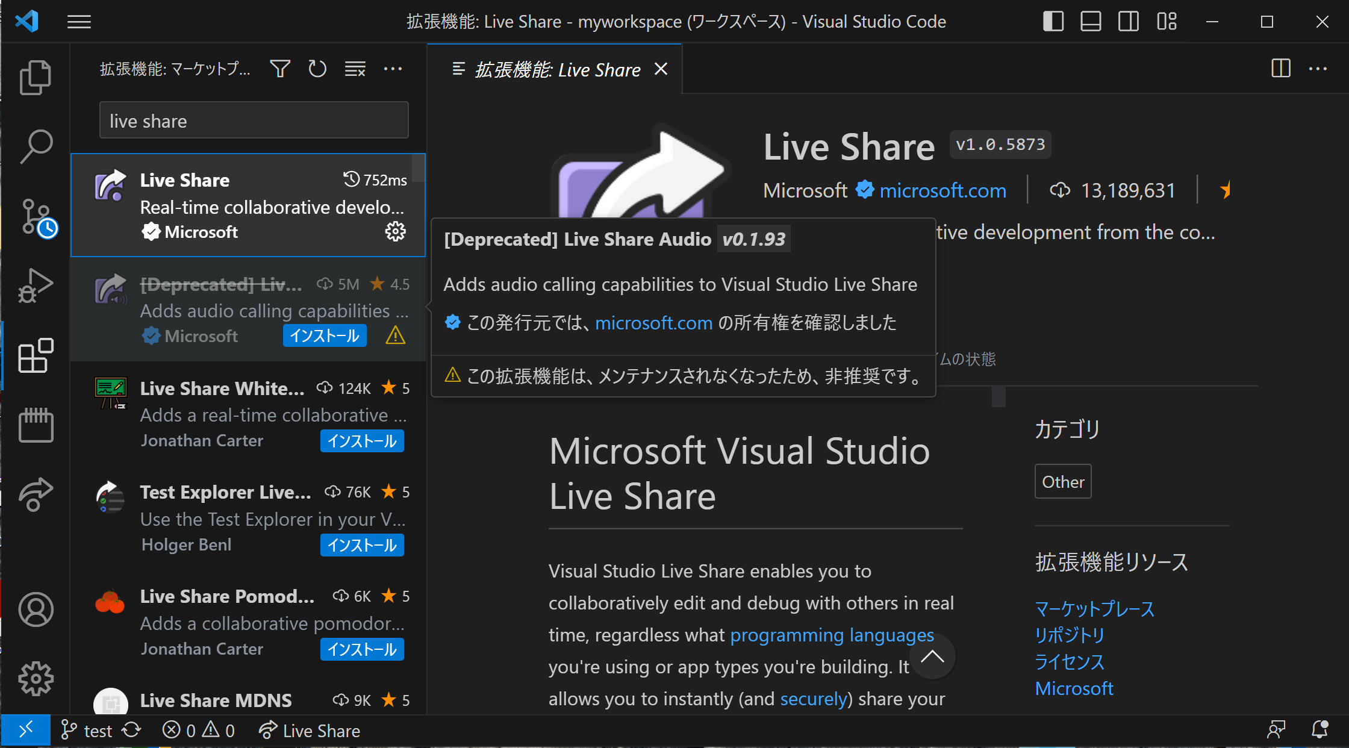Follow the programming languages link
The height and width of the screenshot is (748, 1349).
coord(832,635)
